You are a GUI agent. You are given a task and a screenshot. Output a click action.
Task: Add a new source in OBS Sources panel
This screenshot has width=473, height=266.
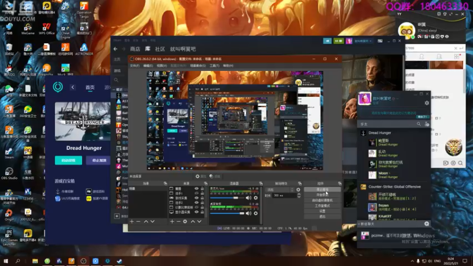[172, 221]
